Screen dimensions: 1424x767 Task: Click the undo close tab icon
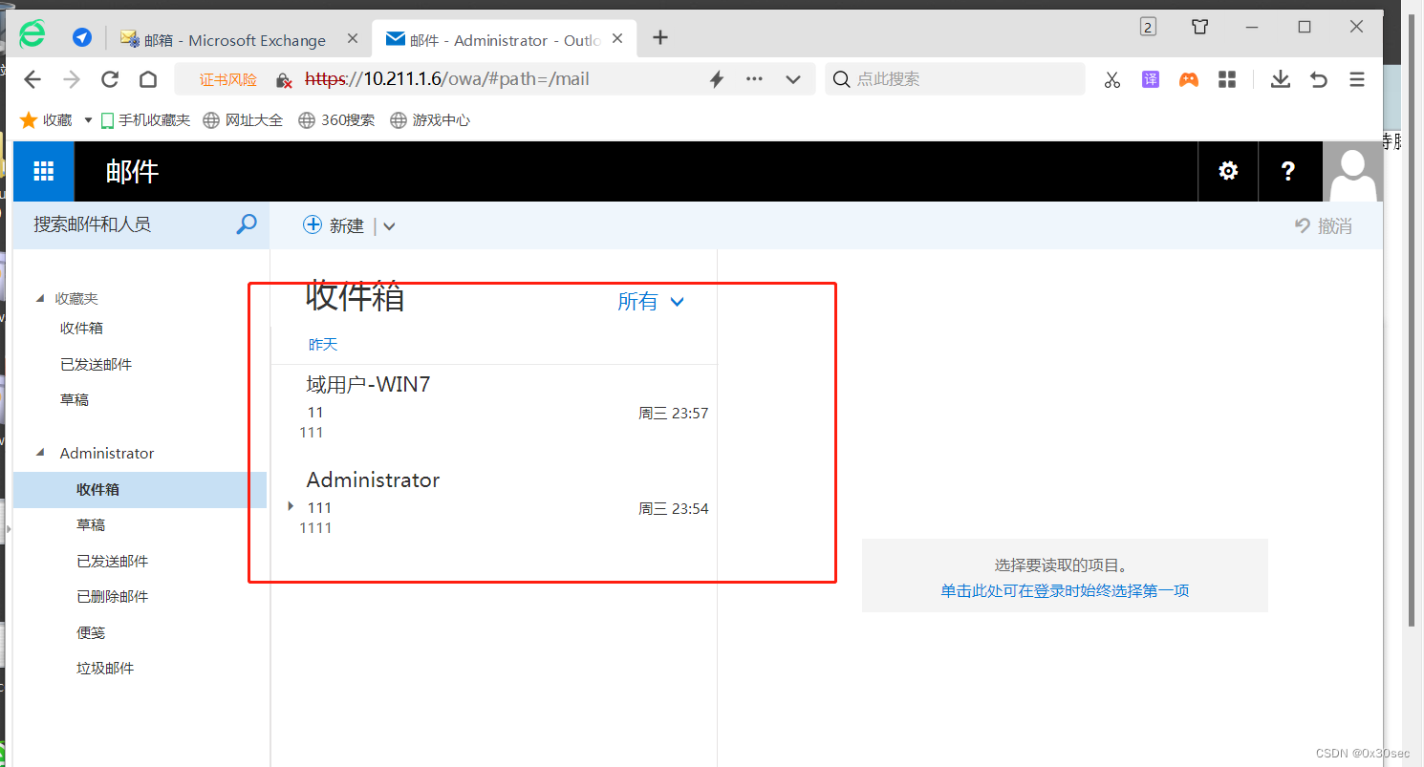pos(1319,79)
